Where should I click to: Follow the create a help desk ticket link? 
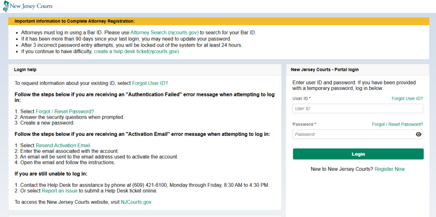(137, 51)
